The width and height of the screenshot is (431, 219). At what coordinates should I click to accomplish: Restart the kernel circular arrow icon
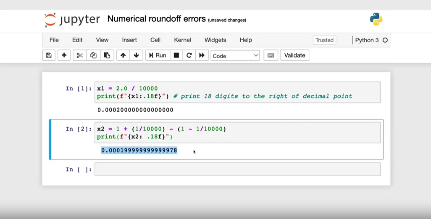[x=189, y=55]
